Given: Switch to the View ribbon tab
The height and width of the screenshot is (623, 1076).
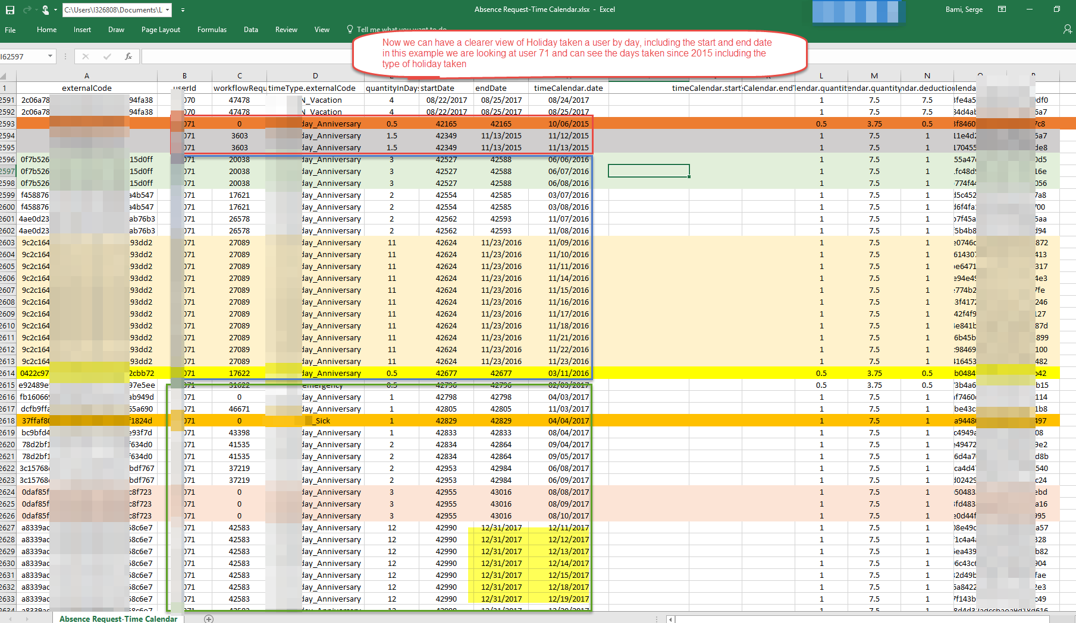Looking at the screenshot, I should pyautogui.click(x=322, y=30).
